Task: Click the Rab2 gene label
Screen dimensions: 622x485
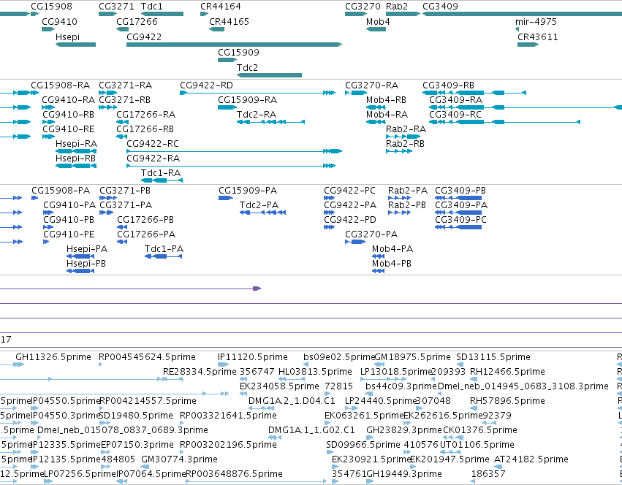Action: click(397, 7)
